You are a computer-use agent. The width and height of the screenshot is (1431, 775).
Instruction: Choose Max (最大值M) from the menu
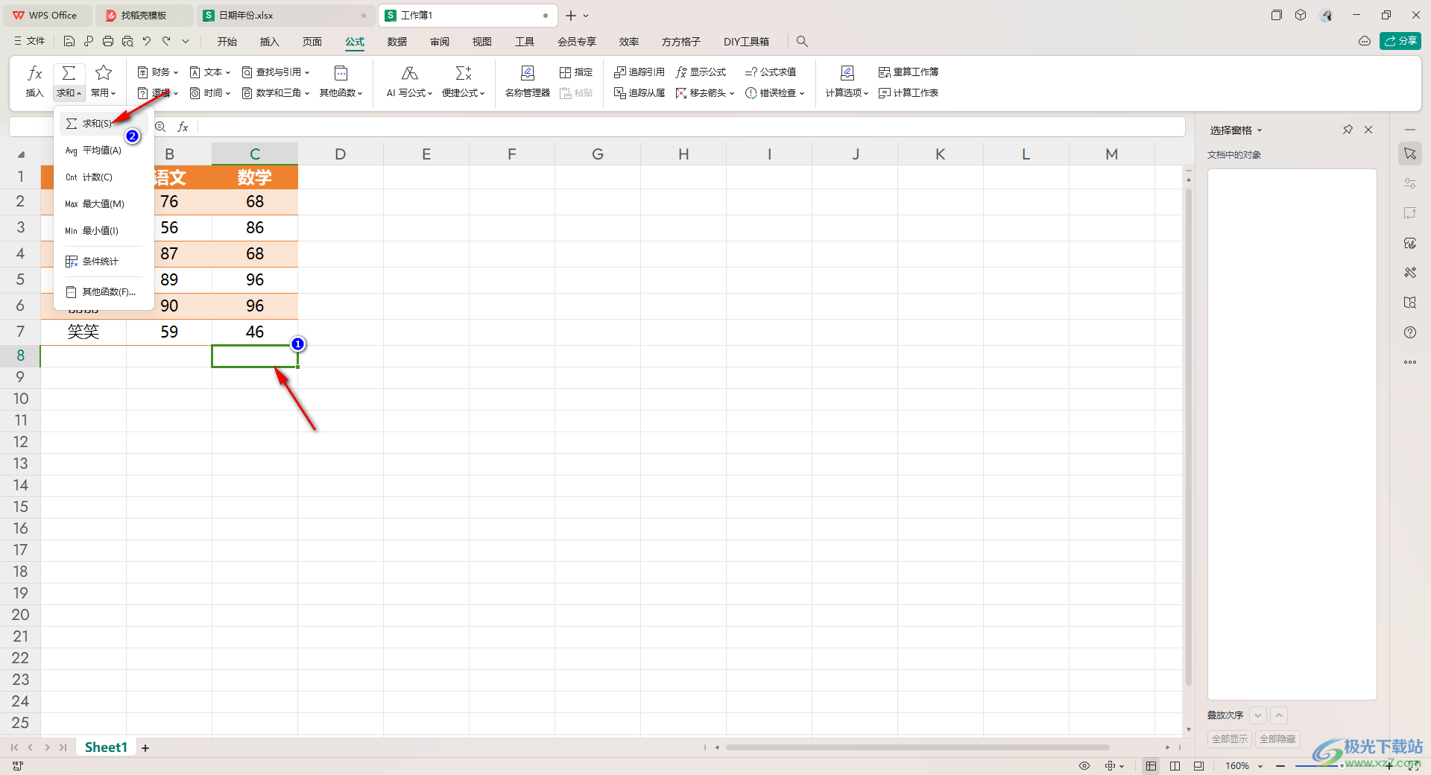(104, 204)
